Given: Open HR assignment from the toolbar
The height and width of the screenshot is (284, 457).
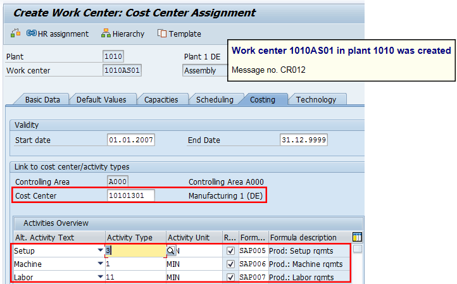Looking at the screenshot, I should (x=57, y=34).
